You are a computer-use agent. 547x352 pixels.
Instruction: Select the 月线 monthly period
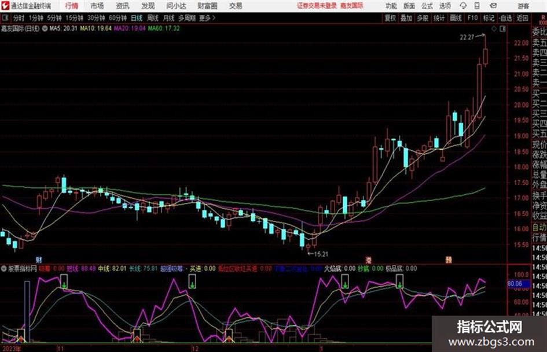coord(169,18)
